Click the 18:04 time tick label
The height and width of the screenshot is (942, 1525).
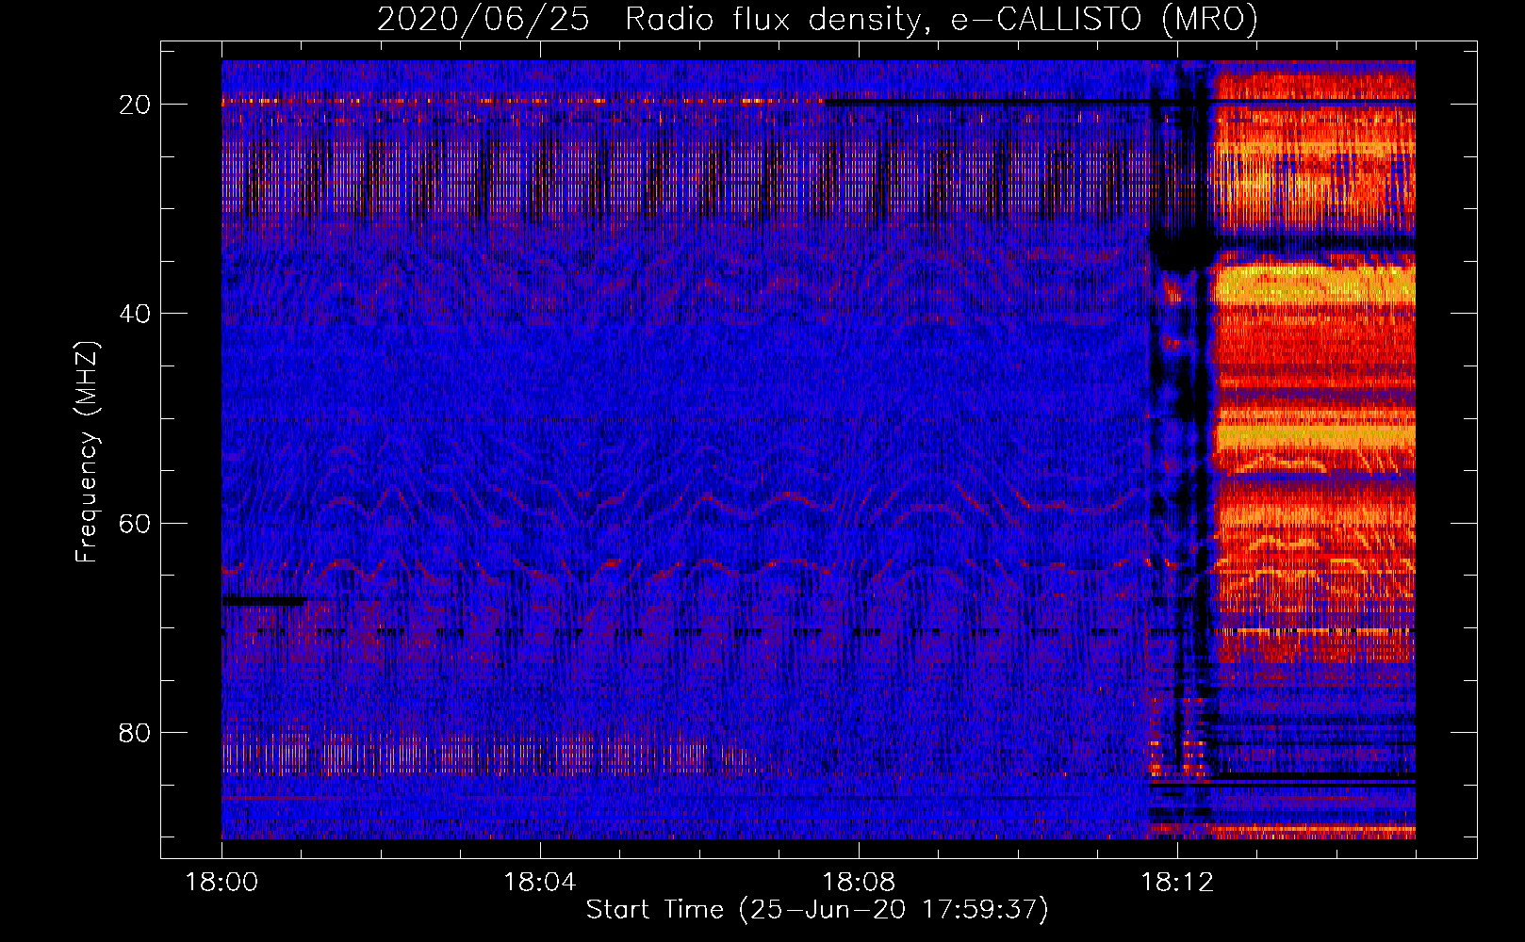[x=540, y=883]
